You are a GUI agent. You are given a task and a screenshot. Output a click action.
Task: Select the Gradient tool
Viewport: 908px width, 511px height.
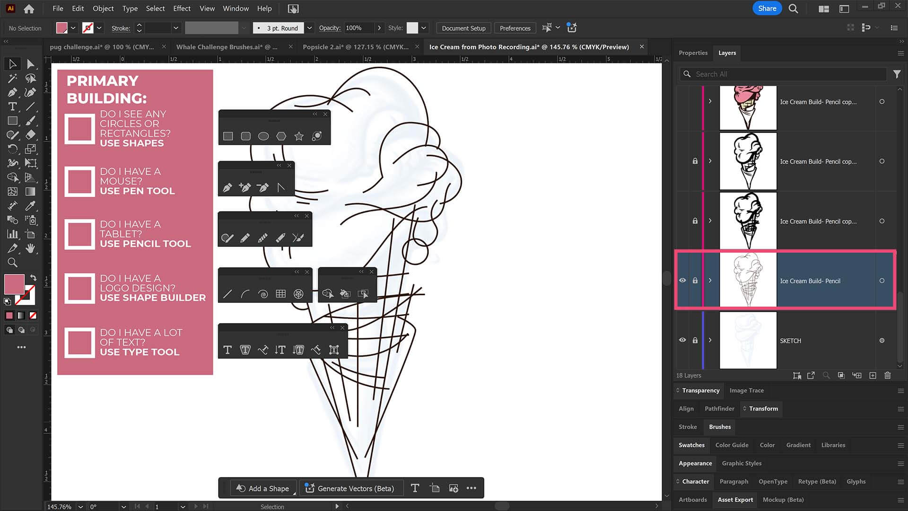click(x=31, y=192)
